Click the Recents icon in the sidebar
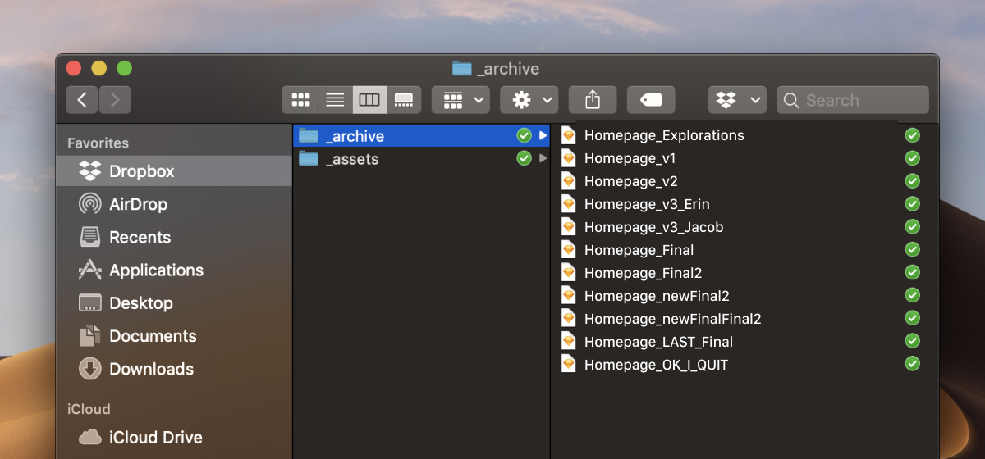985x459 pixels. click(x=89, y=237)
